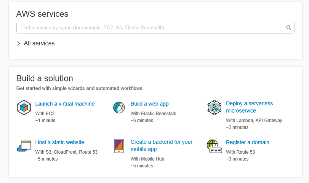Open Deploy a serverless microservice link
Screen dimensions: 309x183
coord(249,107)
